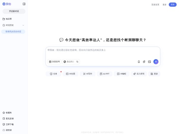Collapse the sidebar with the panel icon
Viewport: 179px width, 134px height.
(24, 4)
